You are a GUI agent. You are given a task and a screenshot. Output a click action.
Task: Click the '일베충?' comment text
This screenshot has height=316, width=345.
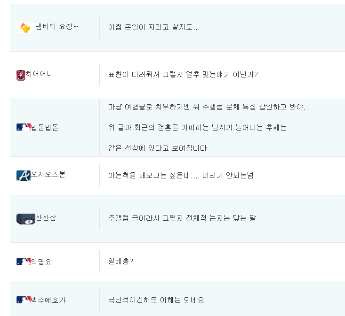pos(120,261)
